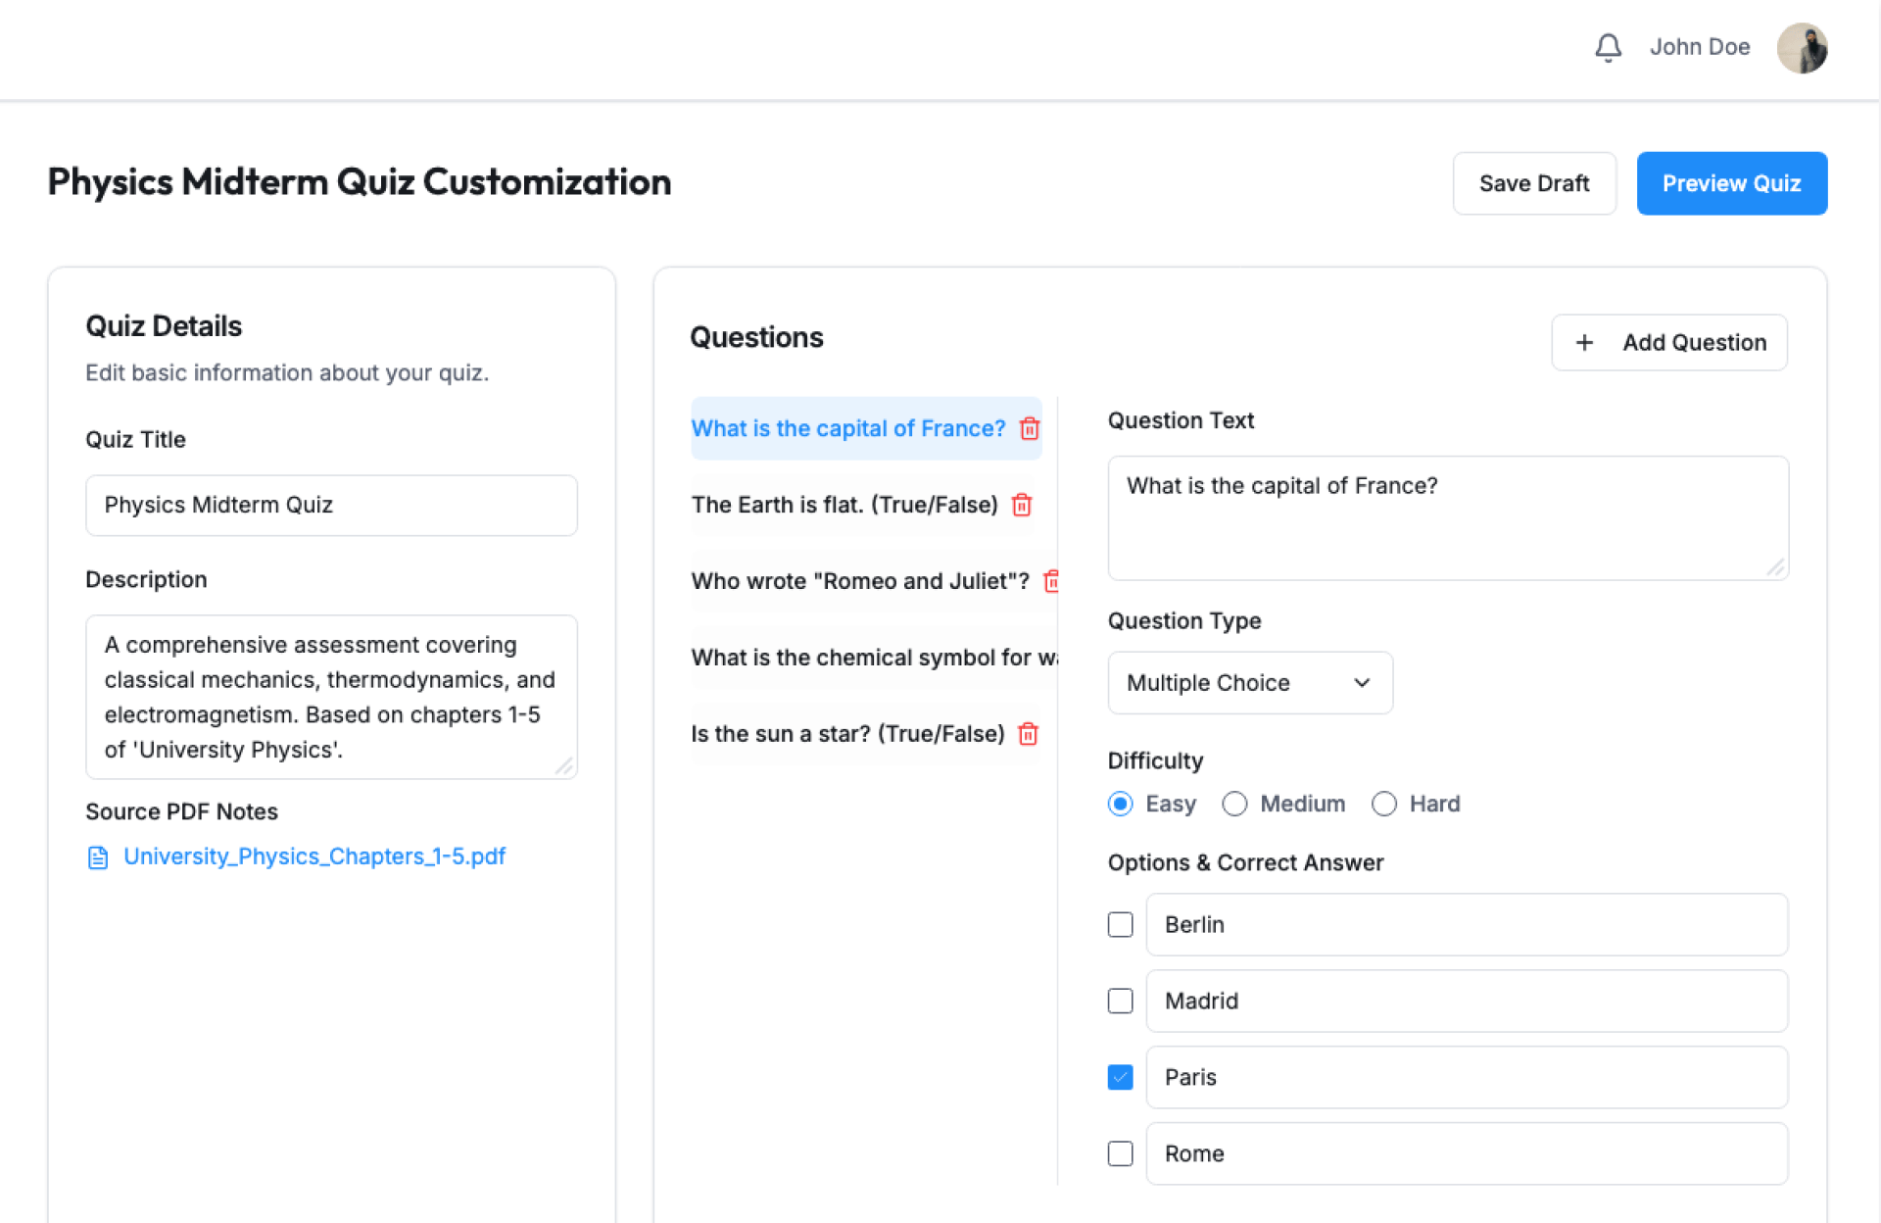Set difficulty to Medium
Screen dimensions: 1881x1223
(1234, 804)
